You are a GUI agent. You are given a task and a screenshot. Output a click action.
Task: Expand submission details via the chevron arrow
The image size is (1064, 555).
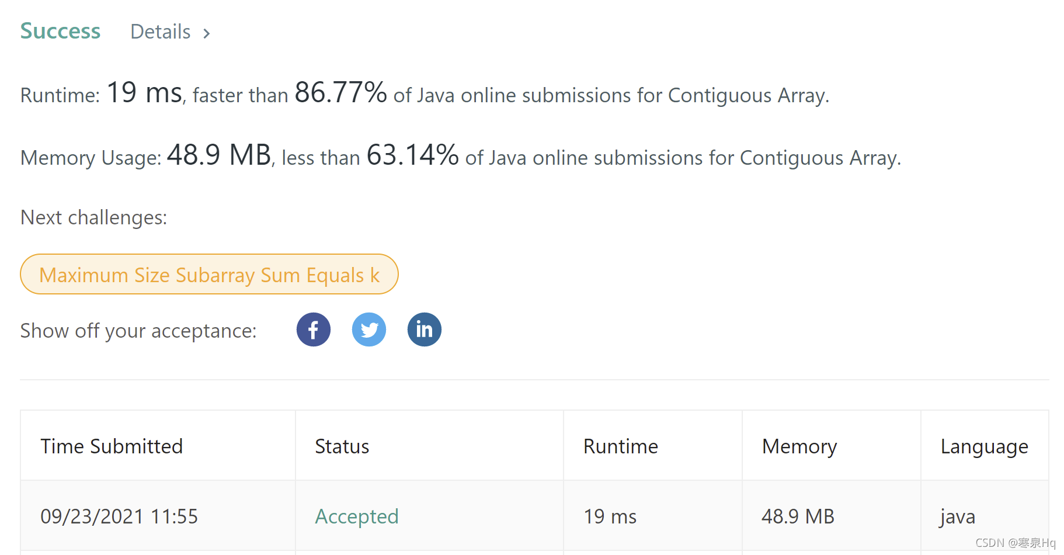[x=207, y=33]
